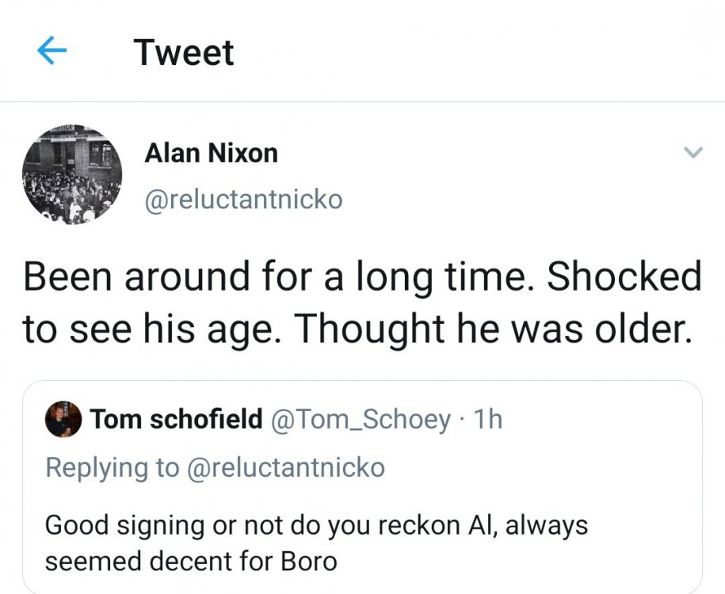Viewport: 725px width, 594px height.
Task: Tap the 1h timestamp on quoted tweet
Action: [487, 419]
